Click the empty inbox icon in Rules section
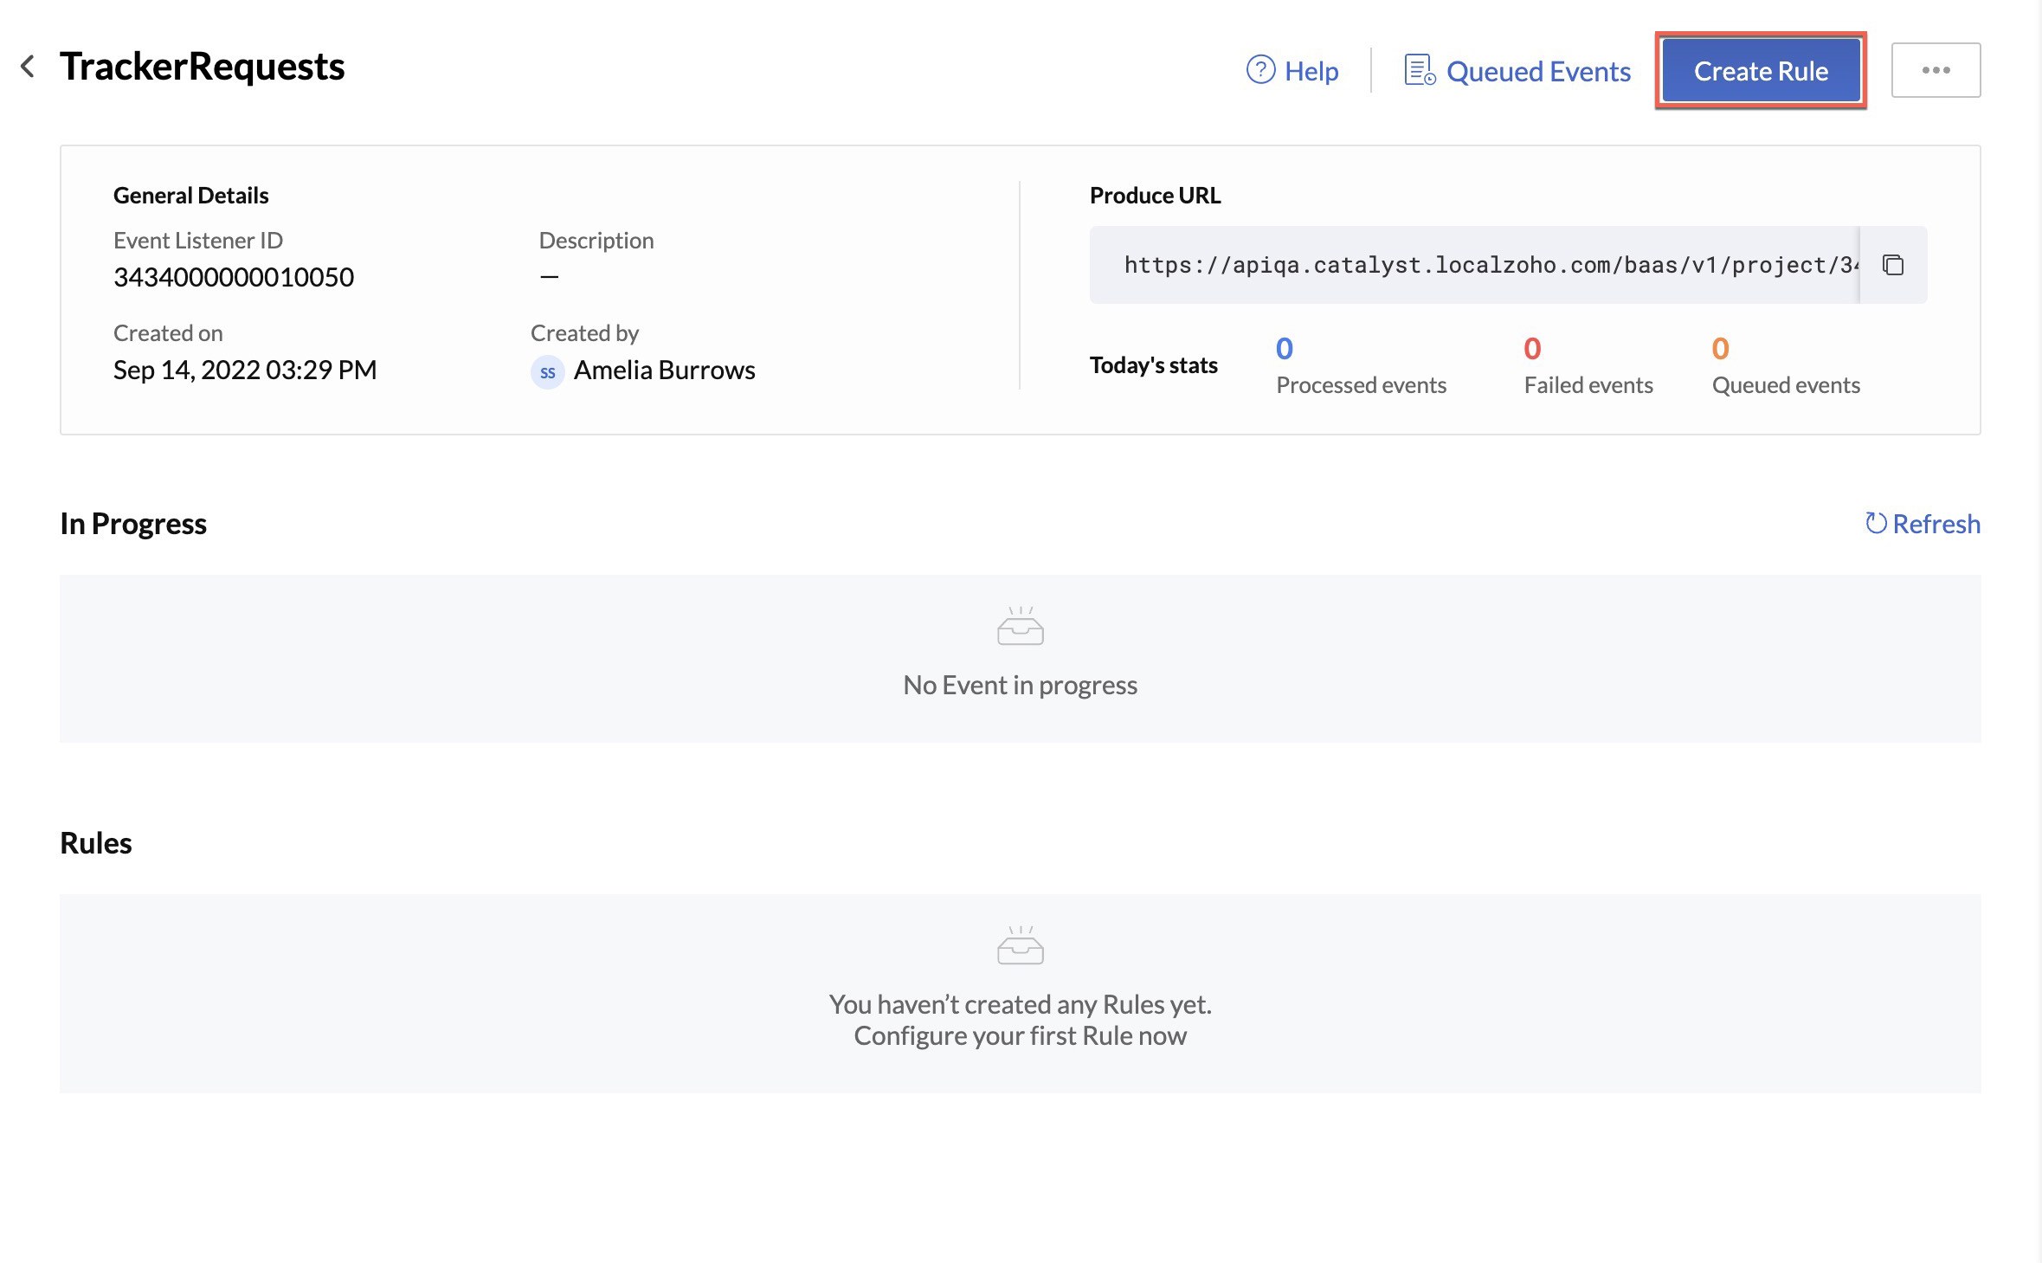 [1020, 944]
